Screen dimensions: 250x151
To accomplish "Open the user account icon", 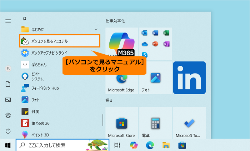I will pyautogui.click(x=8, y=69).
